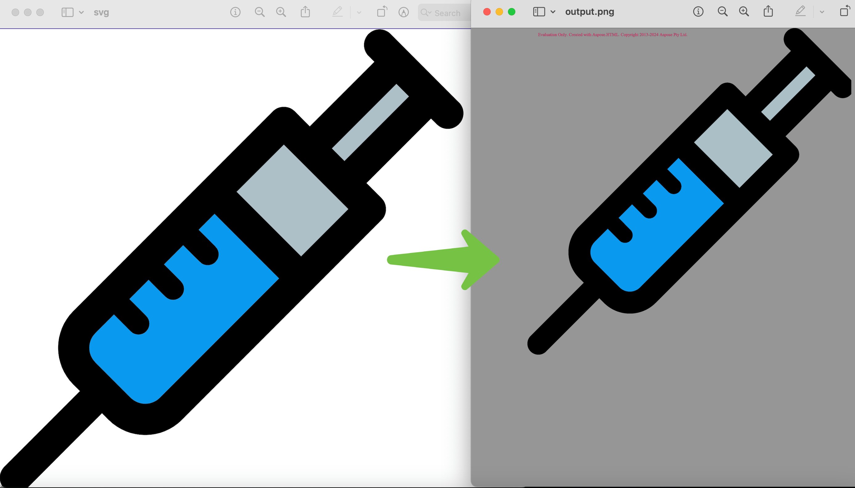The height and width of the screenshot is (488, 855).
Task: Expand the sidebar view options chevron in output.png window
Action: click(552, 12)
